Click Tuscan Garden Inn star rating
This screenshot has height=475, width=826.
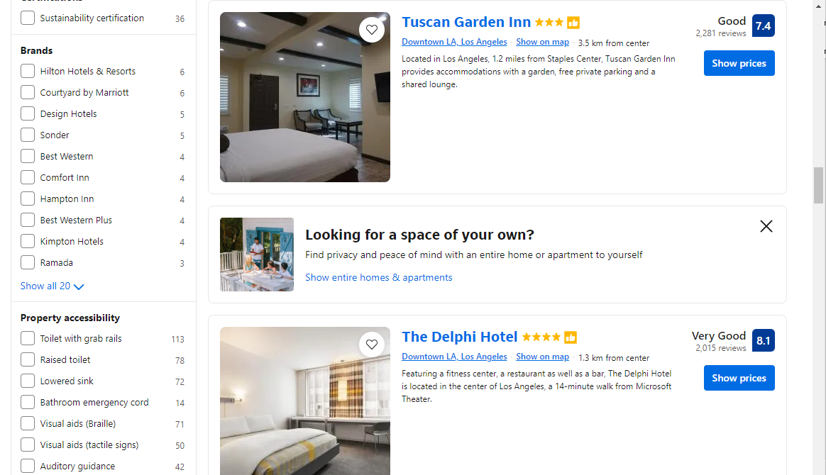pos(549,23)
